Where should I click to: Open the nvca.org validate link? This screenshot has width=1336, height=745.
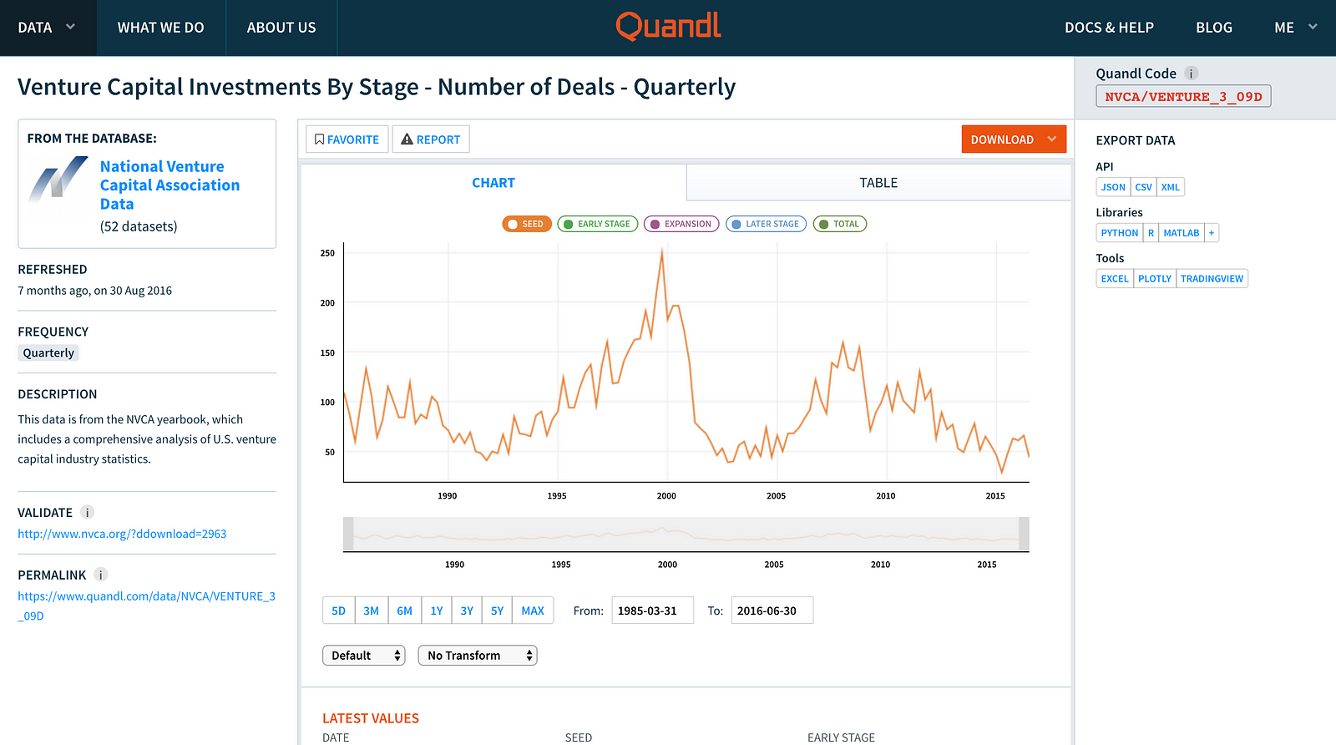point(122,534)
